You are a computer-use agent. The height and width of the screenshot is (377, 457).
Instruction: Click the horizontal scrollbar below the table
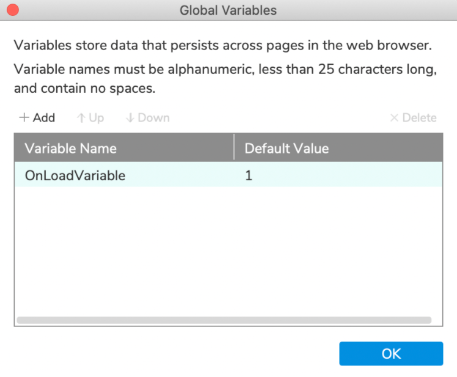pyautogui.click(x=224, y=320)
